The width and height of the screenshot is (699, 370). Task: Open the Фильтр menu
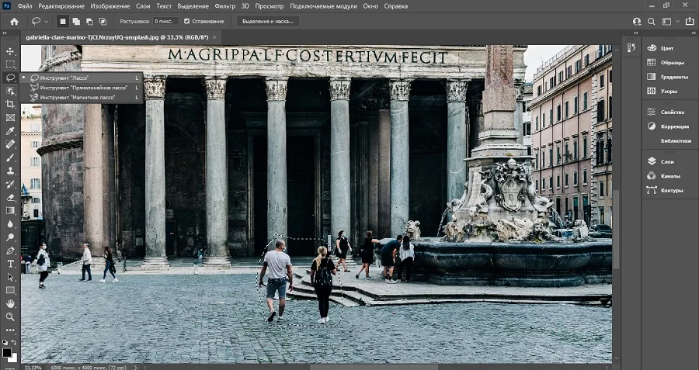(224, 6)
